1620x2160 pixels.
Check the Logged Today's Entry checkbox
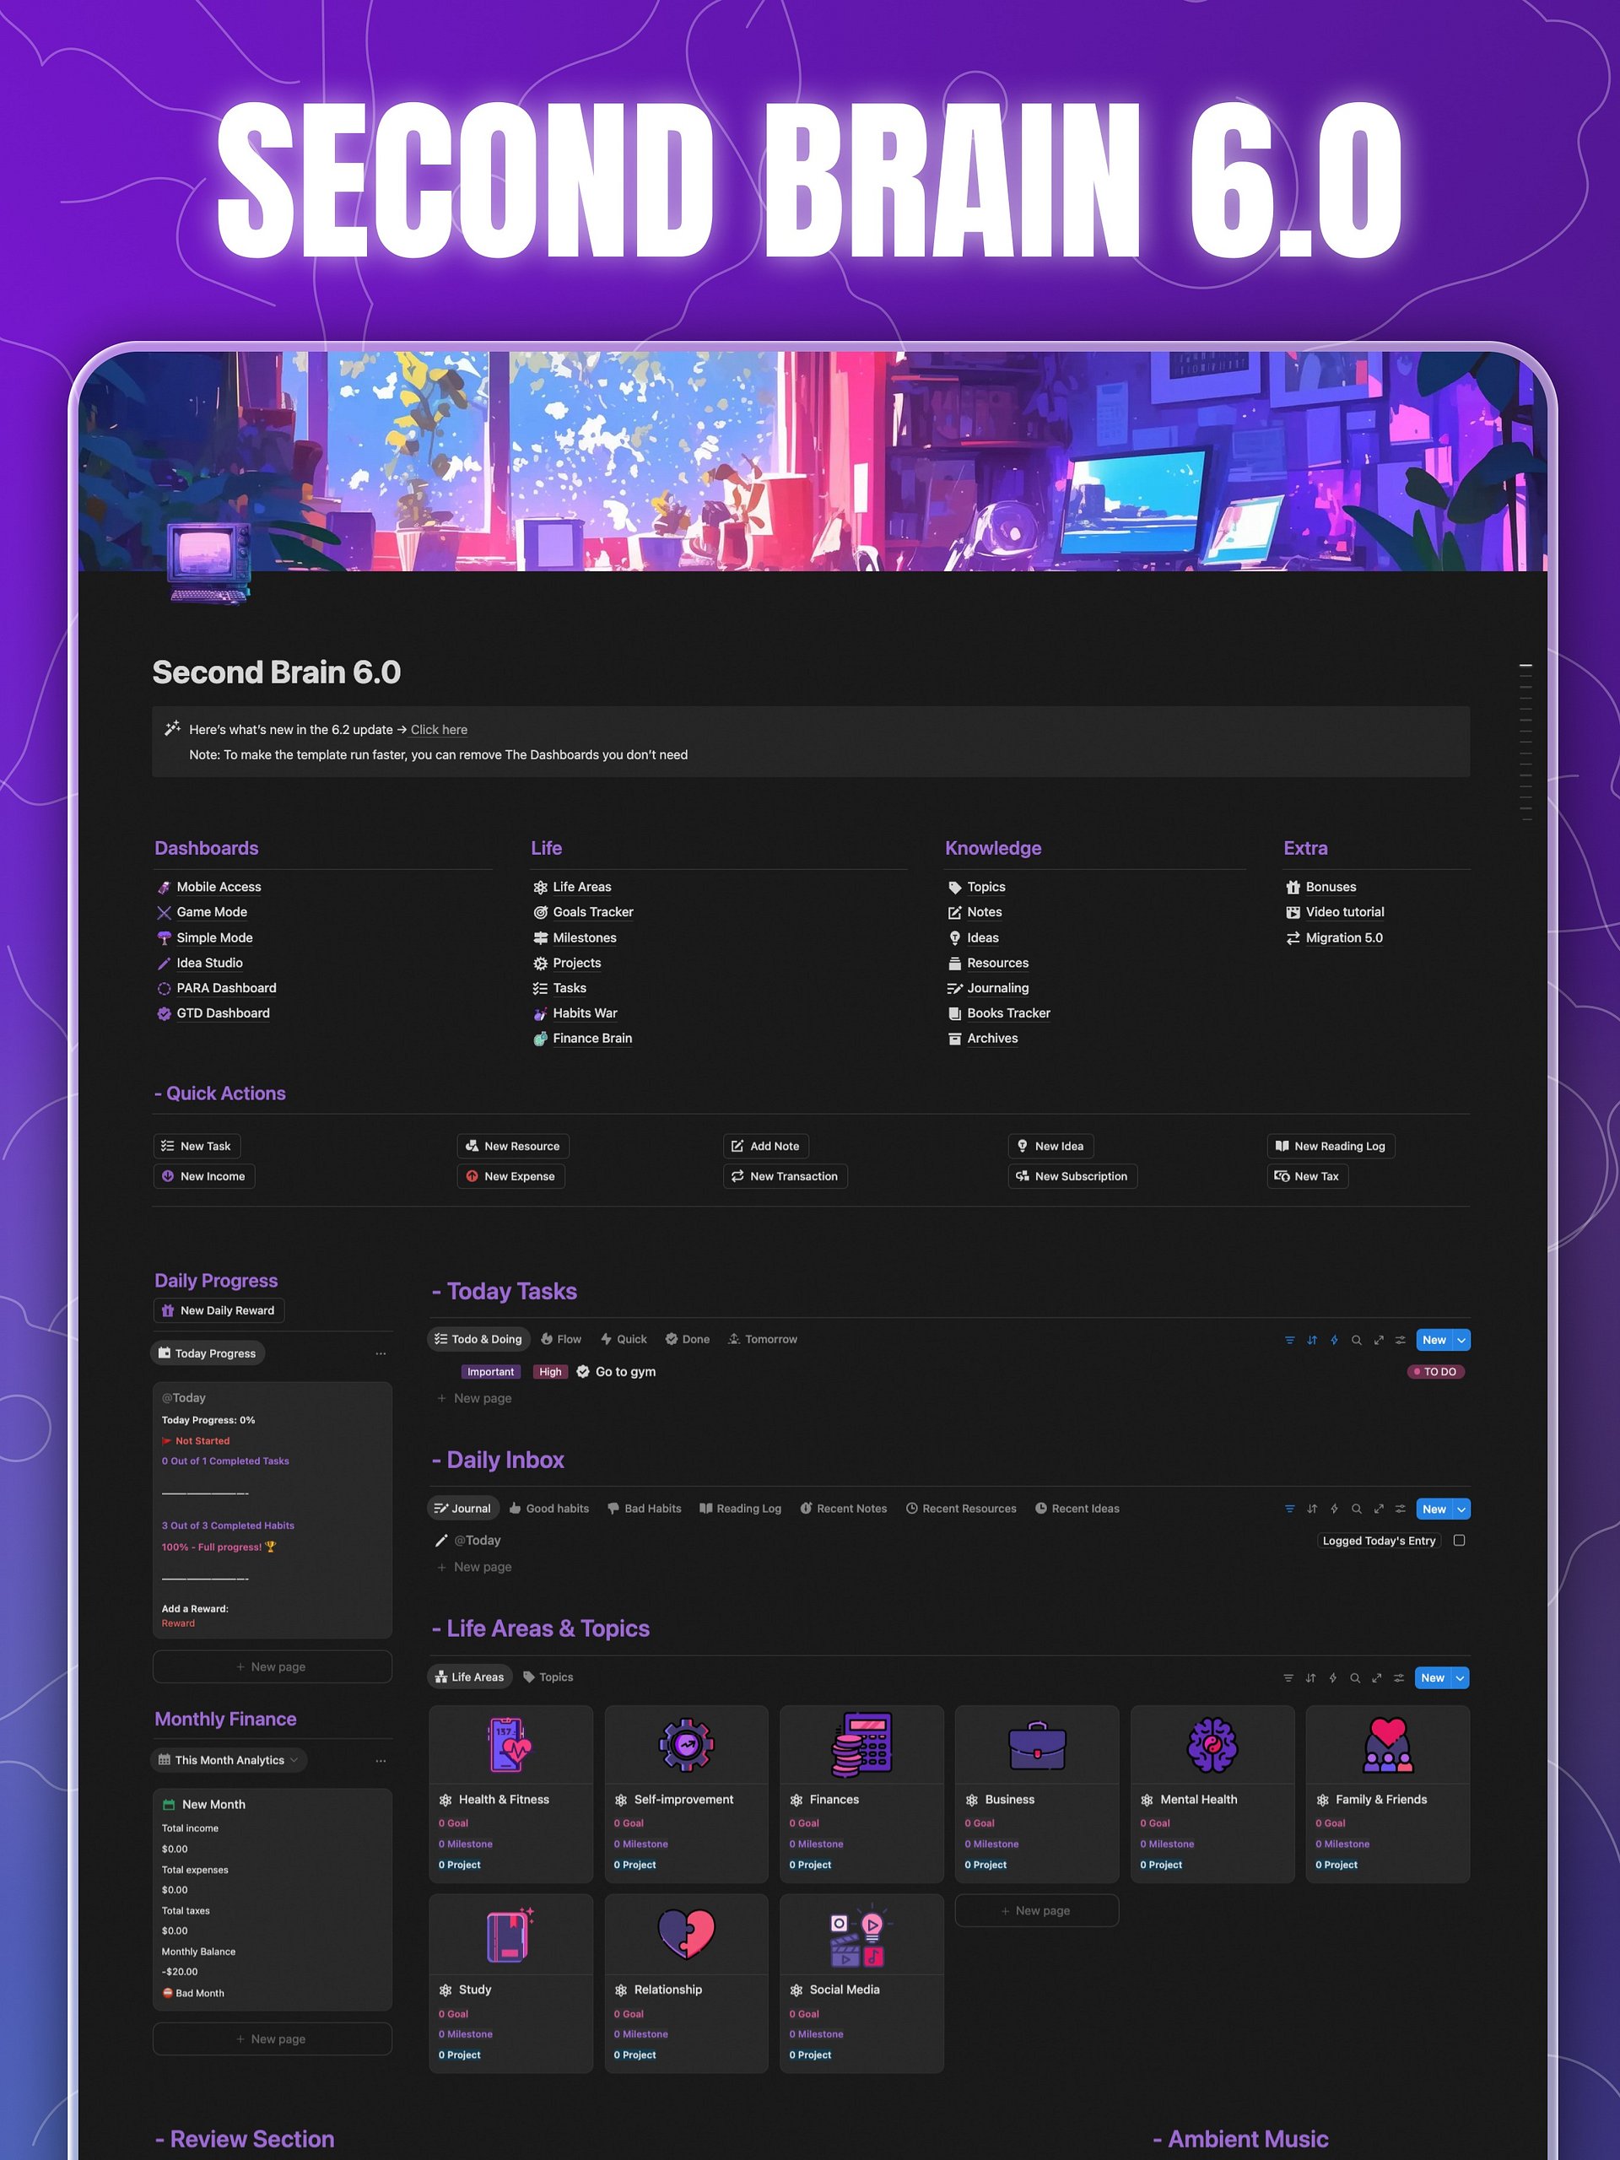tap(1460, 1540)
